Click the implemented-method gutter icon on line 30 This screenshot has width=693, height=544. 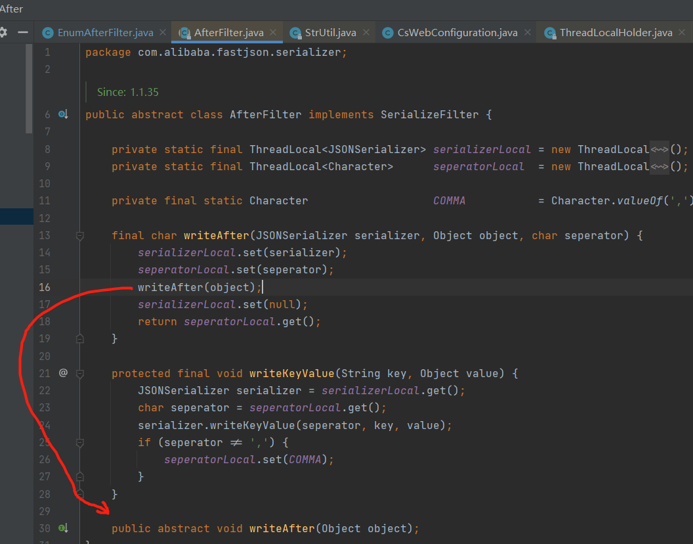(63, 528)
